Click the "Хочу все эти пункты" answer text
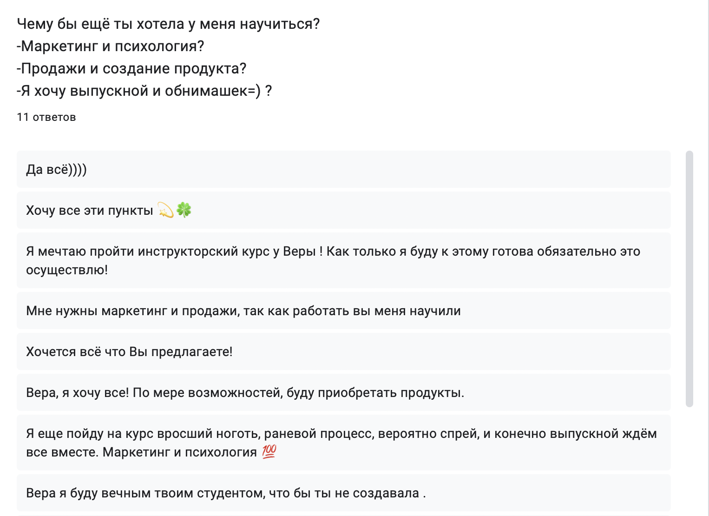The height and width of the screenshot is (516, 709). [90, 211]
